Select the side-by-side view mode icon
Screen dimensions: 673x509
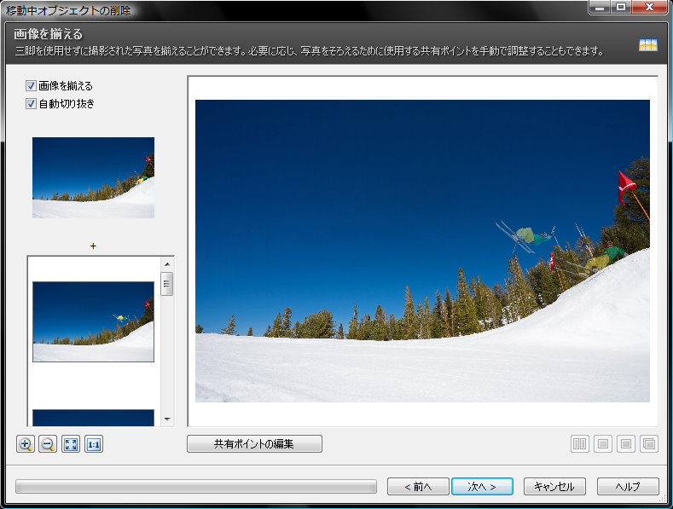click(580, 443)
